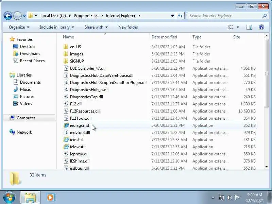Select D3DCompiler_47.dll file icon
The image size is (272, 204).
[x=66, y=68]
